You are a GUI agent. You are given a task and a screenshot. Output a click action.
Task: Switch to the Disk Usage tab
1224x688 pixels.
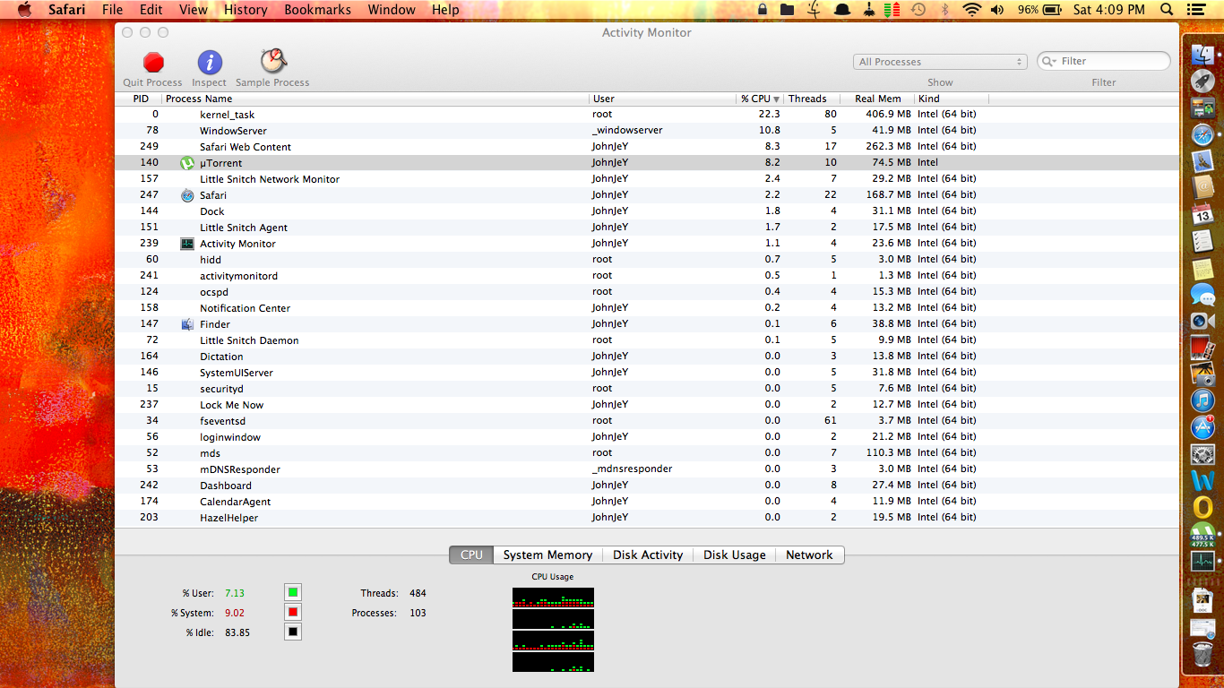(735, 555)
